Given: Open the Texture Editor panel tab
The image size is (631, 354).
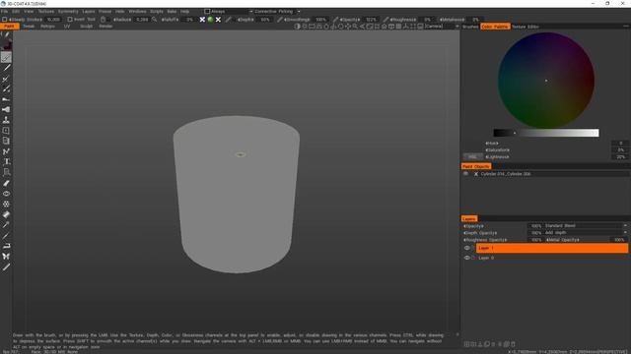Looking at the screenshot, I should coord(526,27).
